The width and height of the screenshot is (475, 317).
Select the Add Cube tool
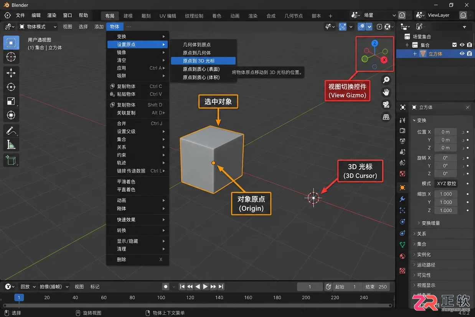click(x=11, y=160)
